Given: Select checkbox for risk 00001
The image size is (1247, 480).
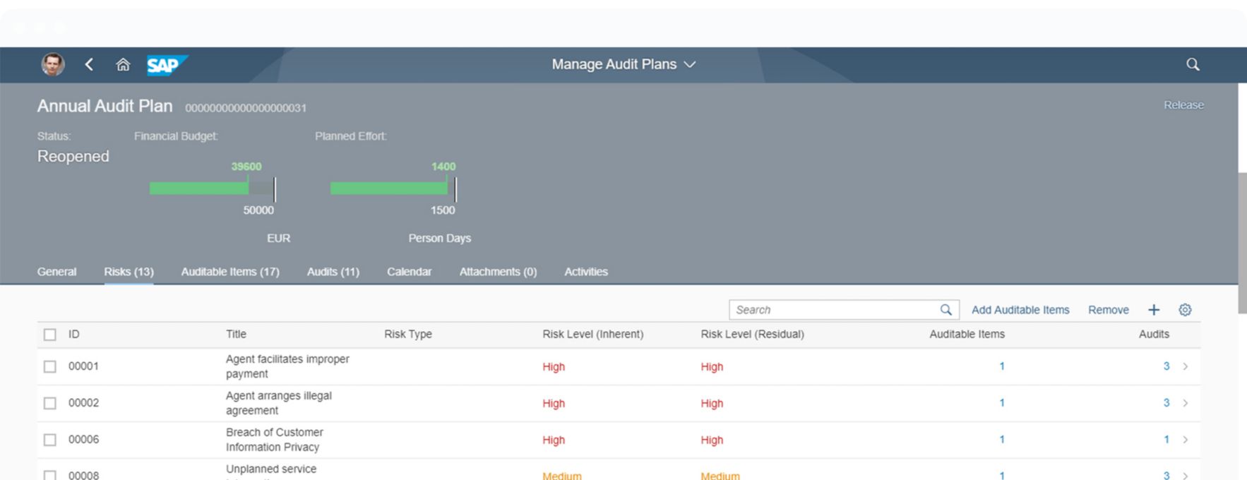Looking at the screenshot, I should tap(50, 366).
